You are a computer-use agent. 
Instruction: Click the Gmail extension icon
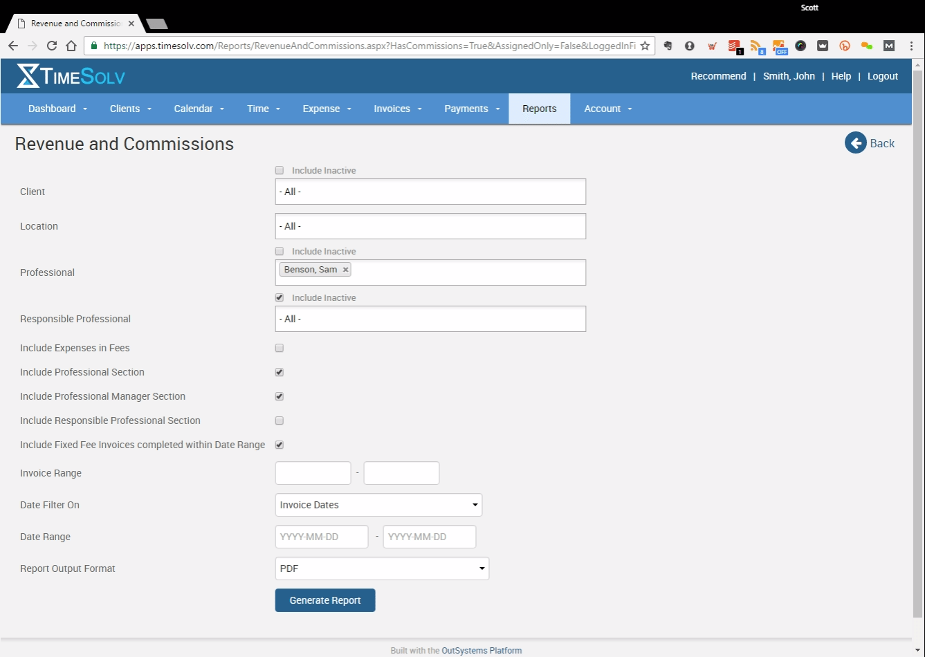point(889,46)
